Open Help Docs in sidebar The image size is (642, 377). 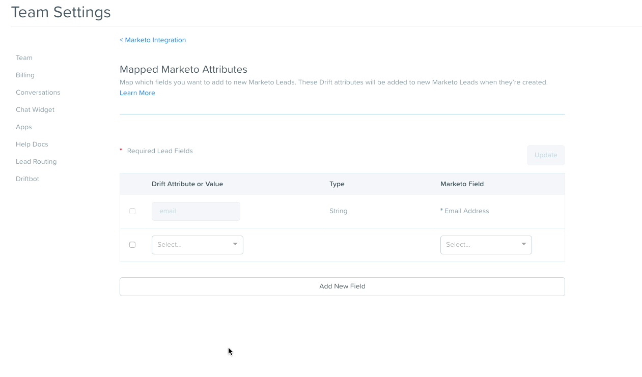click(x=32, y=144)
